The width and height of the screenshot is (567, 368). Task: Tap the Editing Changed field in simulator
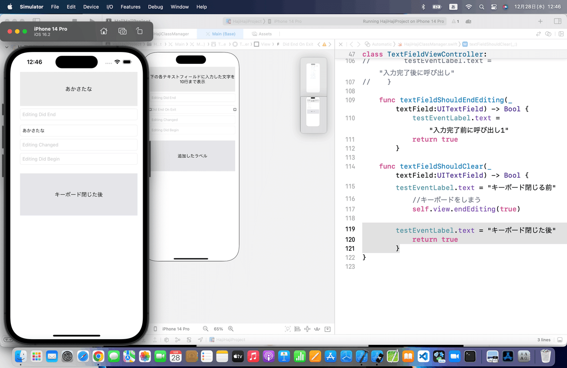click(x=78, y=145)
